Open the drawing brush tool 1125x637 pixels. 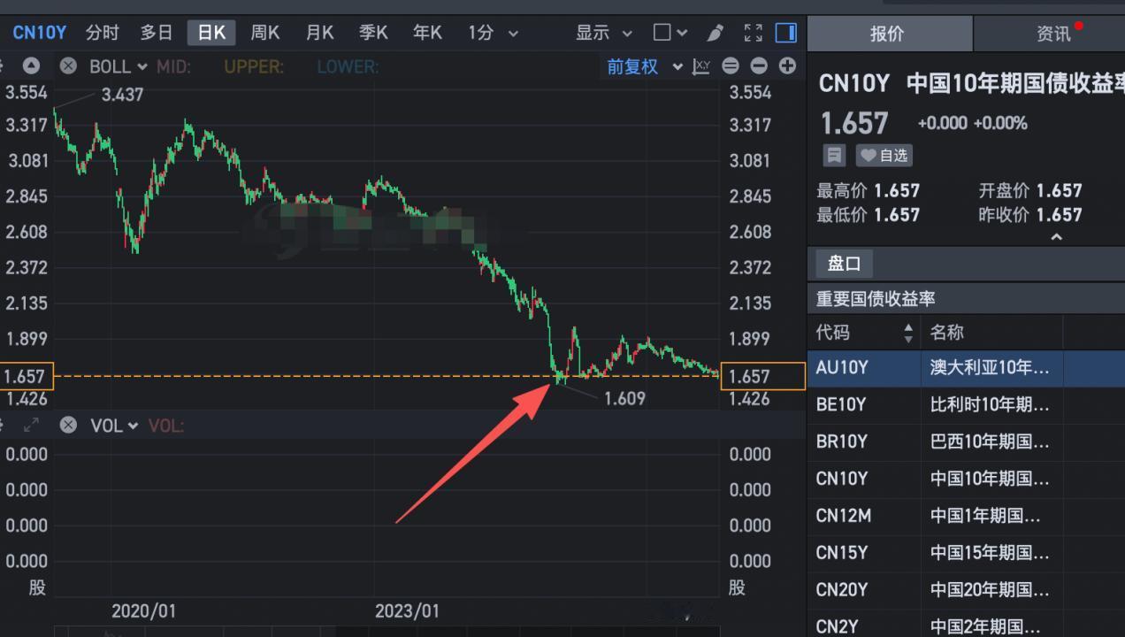715,34
